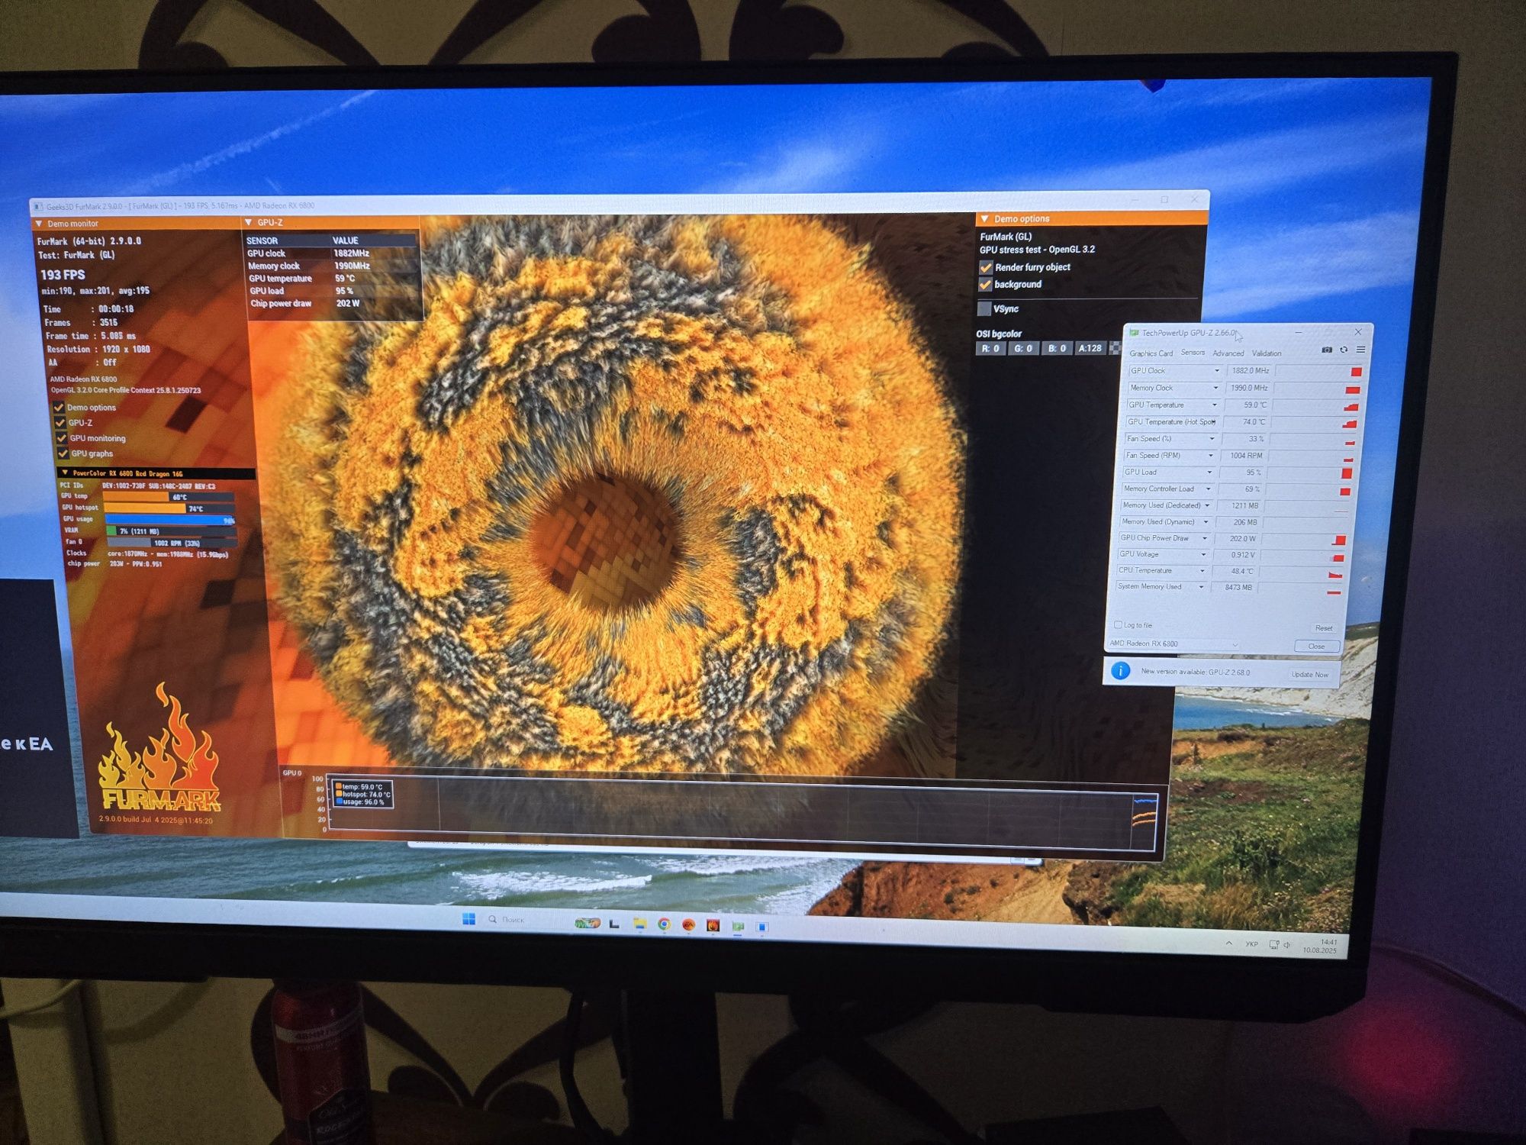Open the GPU Temperature sensor dropdown

pos(1214,405)
